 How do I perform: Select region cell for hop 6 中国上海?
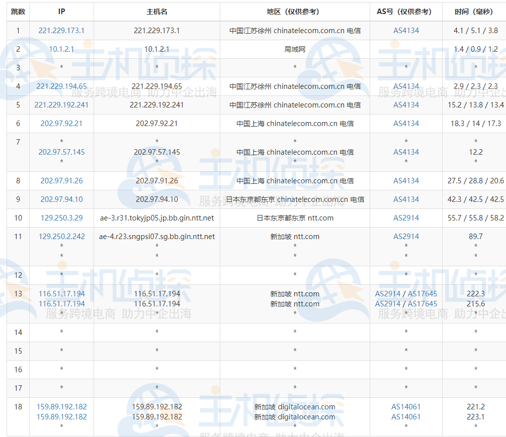(295, 124)
